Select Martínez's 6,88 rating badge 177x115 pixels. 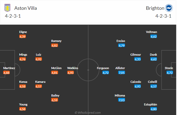pyautogui.click(x=7, y=73)
